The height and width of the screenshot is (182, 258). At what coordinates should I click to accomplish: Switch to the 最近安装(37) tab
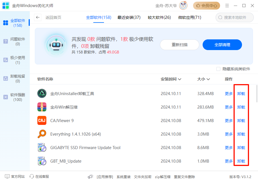click(129, 17)
